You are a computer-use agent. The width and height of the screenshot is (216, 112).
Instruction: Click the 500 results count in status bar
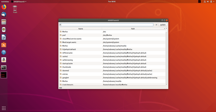point(61,88)
